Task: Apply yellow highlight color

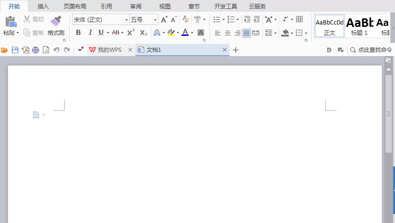Action: (x=171, y=33)
